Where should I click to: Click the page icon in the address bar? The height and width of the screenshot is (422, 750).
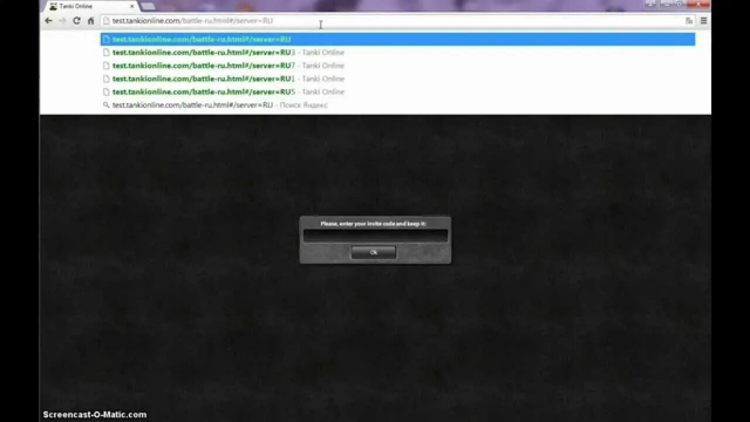click(106, 21)
